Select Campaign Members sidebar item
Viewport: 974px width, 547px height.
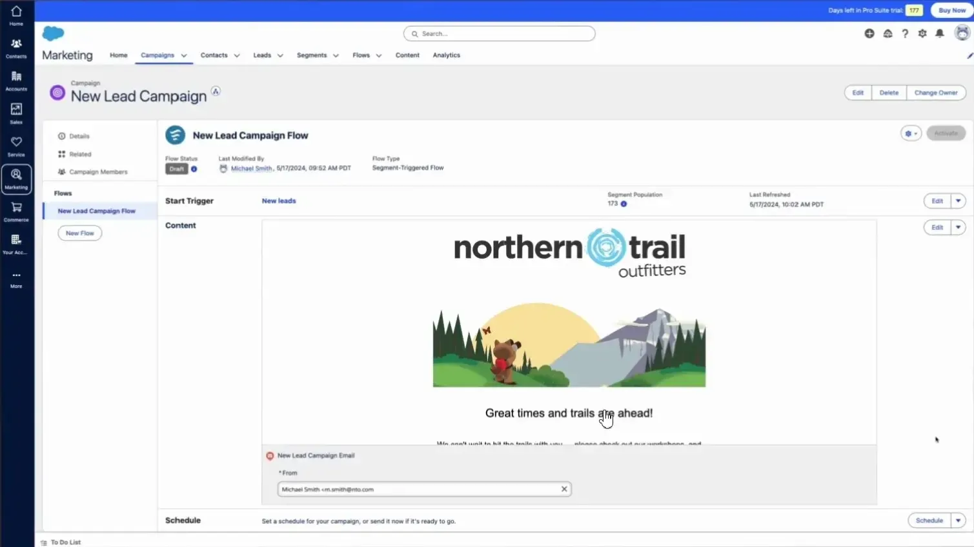93,172
